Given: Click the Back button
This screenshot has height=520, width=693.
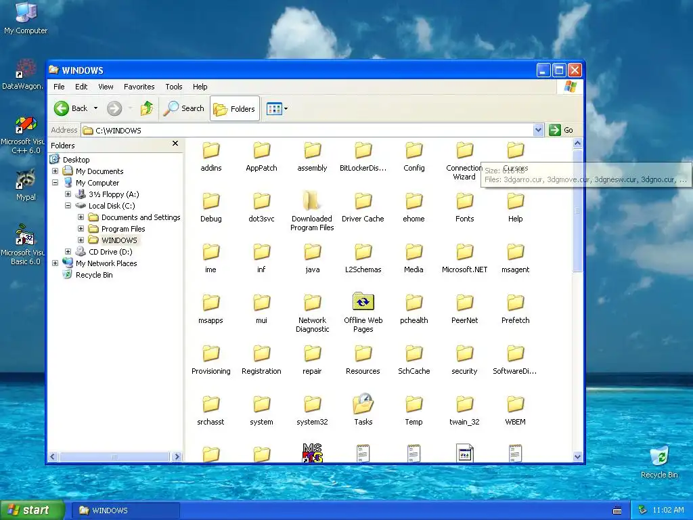Looking at the screenshot, I should click(x=70, y=108).
